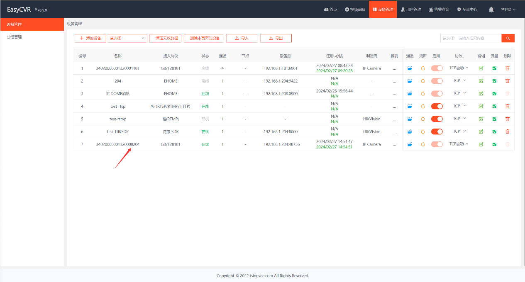Click the 添加设备 button
The image size is (525, 282).
(x=90, y=38)
